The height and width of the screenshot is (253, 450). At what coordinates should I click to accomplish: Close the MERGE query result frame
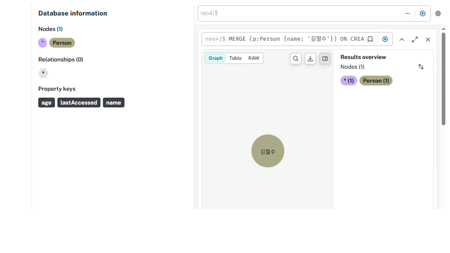pos(428,39)
